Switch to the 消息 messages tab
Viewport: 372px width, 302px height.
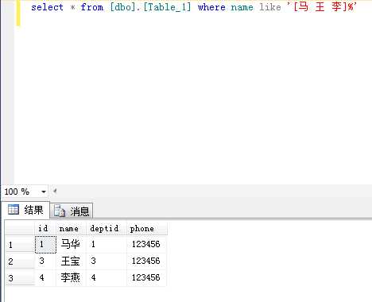(72, 211)
